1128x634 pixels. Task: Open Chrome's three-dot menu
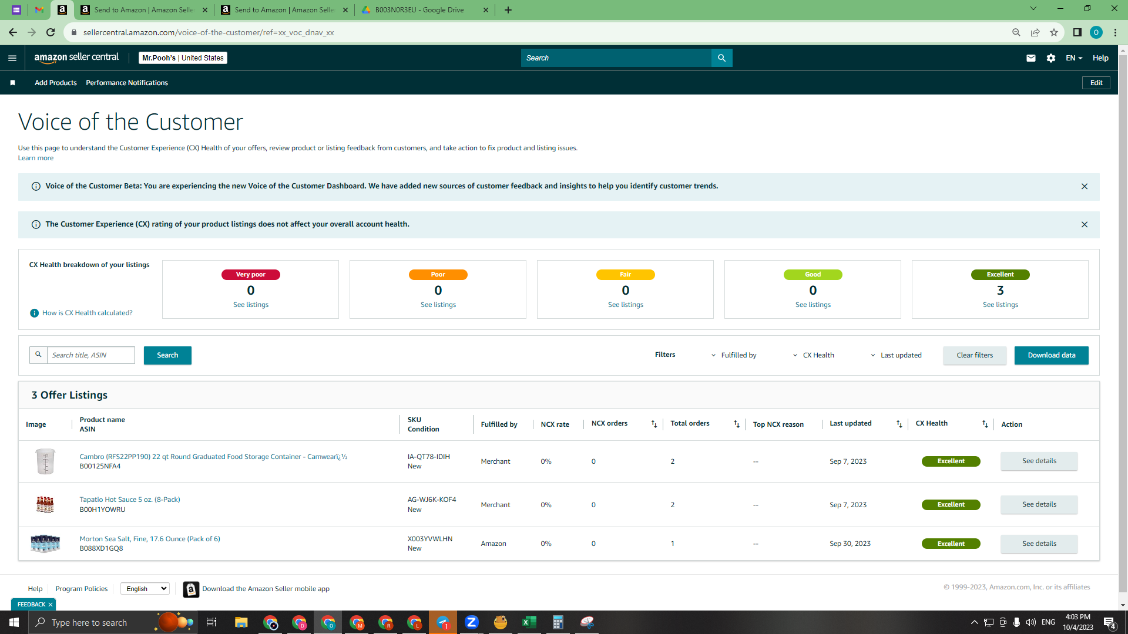(x=1115, y=32)
